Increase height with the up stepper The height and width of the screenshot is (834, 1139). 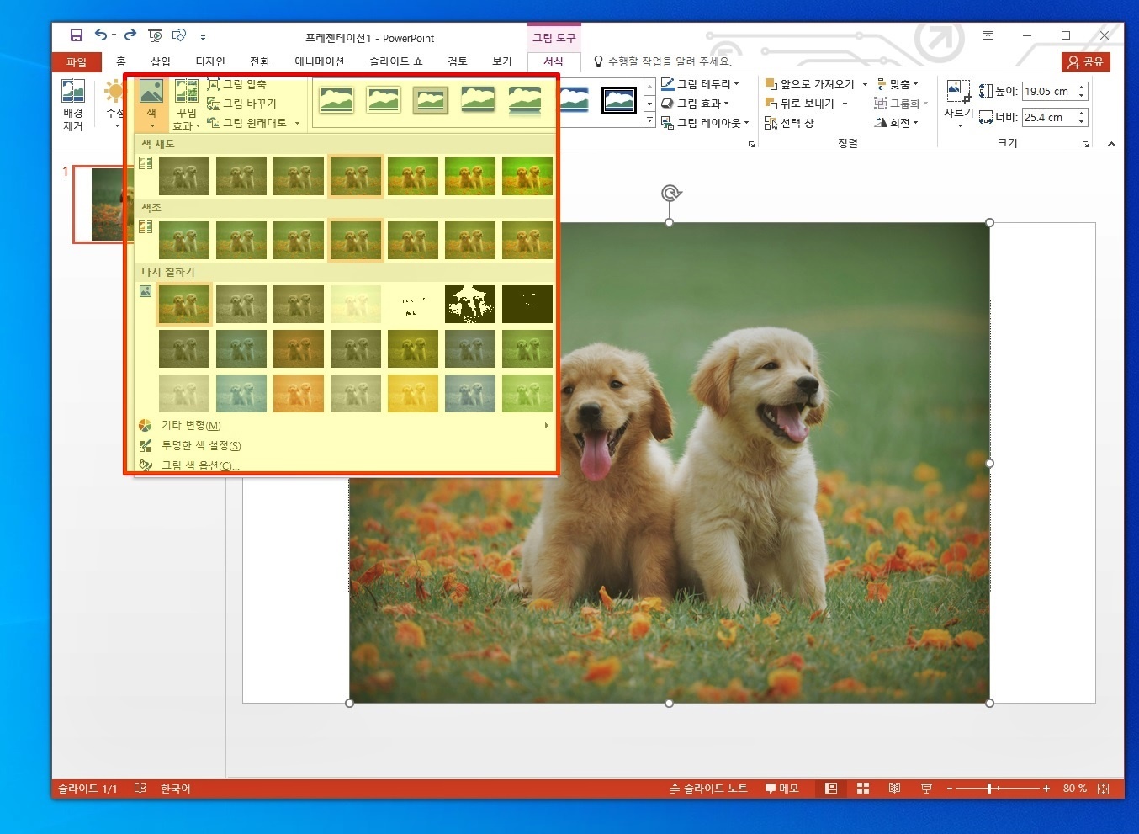point(1082,87)
